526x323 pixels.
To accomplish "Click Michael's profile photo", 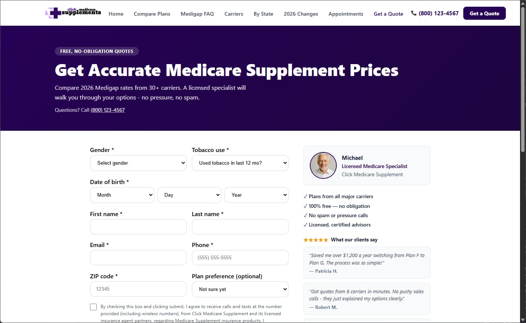I will [323, 165].
